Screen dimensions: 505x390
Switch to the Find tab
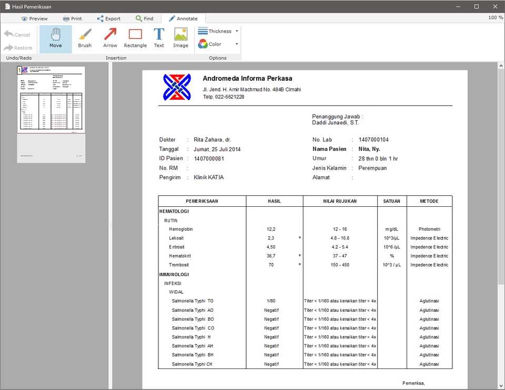tap(145, 18)
